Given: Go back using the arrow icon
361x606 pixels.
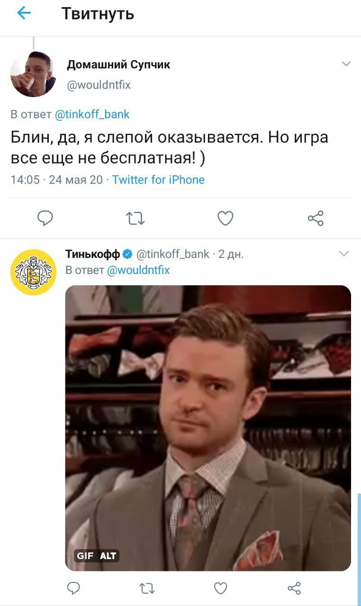Looking at the screenshot, I should click(24, 13).
